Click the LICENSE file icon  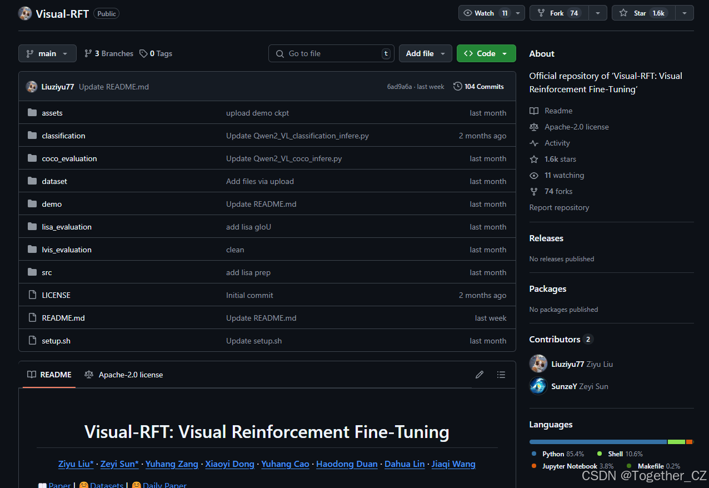click(32, 295)
